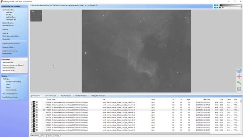Click dark files link

point(9,12)
